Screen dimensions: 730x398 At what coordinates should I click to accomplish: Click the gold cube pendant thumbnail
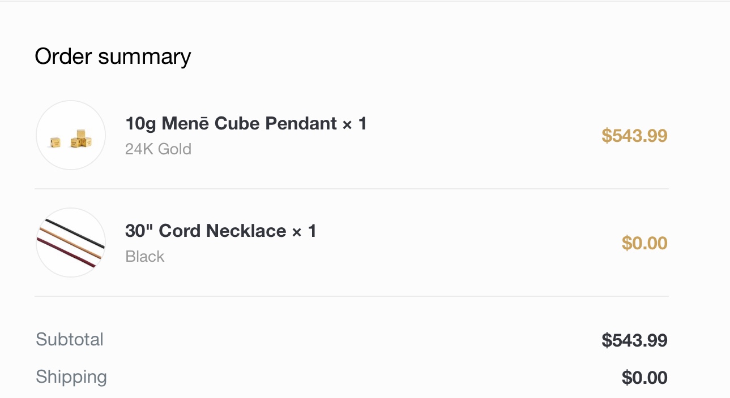[x=71, y=135]
